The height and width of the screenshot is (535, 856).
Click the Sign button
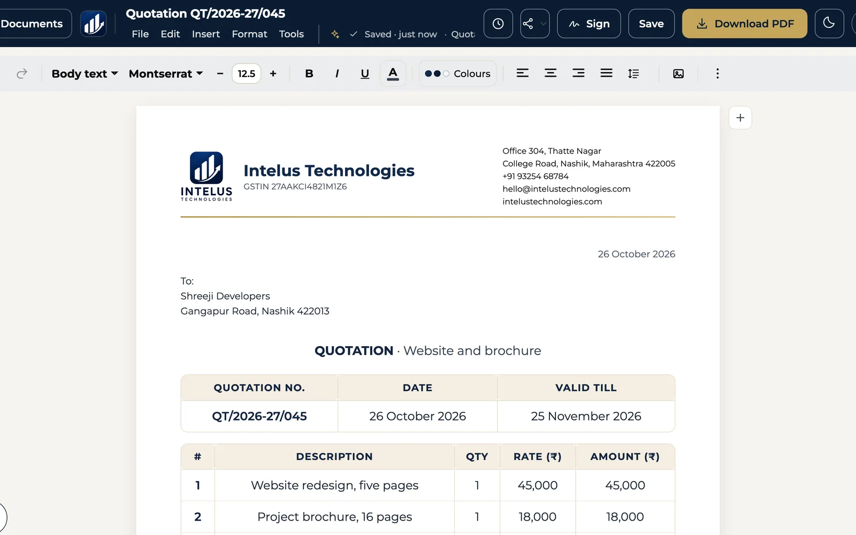589,24
